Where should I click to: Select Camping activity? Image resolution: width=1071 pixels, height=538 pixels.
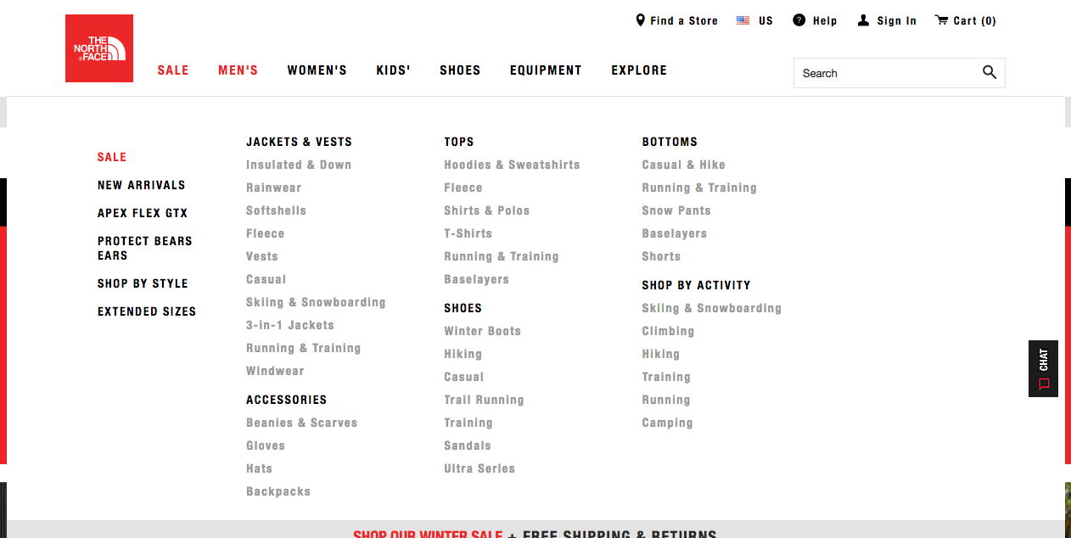(x=667, y=423)
